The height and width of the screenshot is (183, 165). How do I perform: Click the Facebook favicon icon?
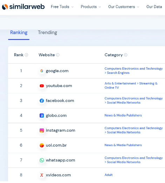click(x=42, y=101)
